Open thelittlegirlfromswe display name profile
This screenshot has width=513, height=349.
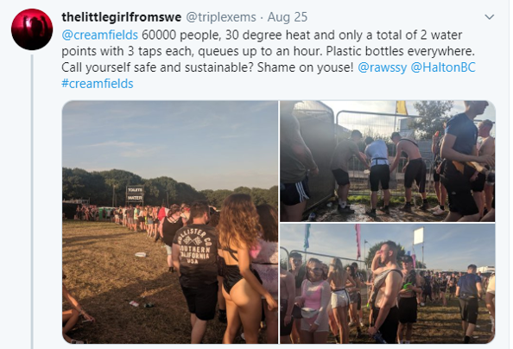pos(121,17)
